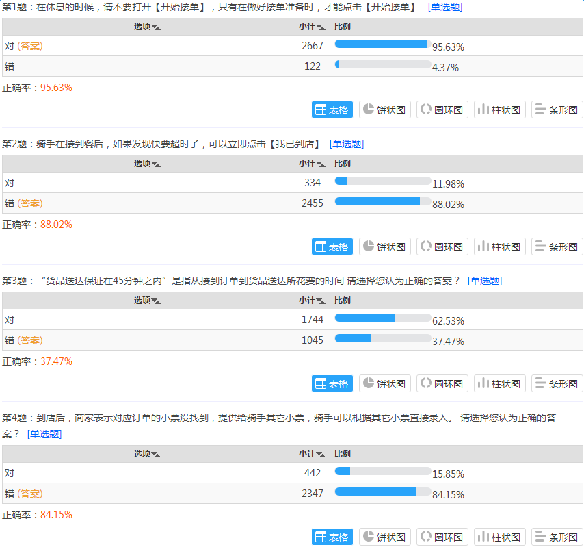Choose table view (表格) for question 4

pyautogui.click(x=332, y=537)
